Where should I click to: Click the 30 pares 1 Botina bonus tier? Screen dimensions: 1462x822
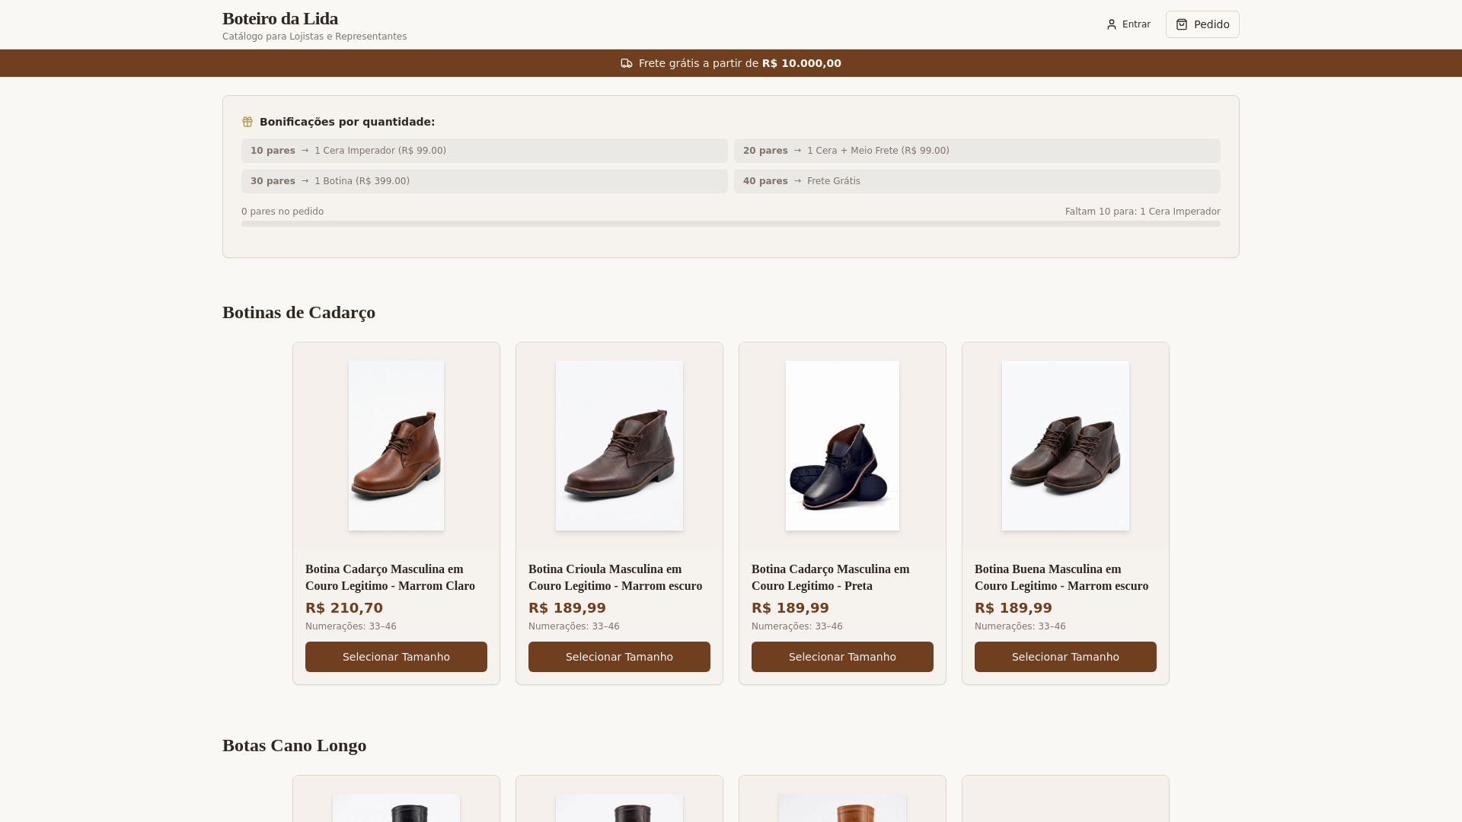(x=484, y=181)
